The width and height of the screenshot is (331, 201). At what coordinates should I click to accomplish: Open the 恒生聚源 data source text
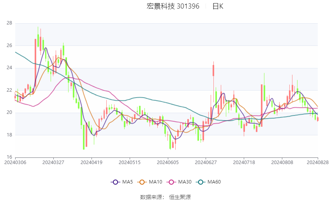[x=180, y=197]
